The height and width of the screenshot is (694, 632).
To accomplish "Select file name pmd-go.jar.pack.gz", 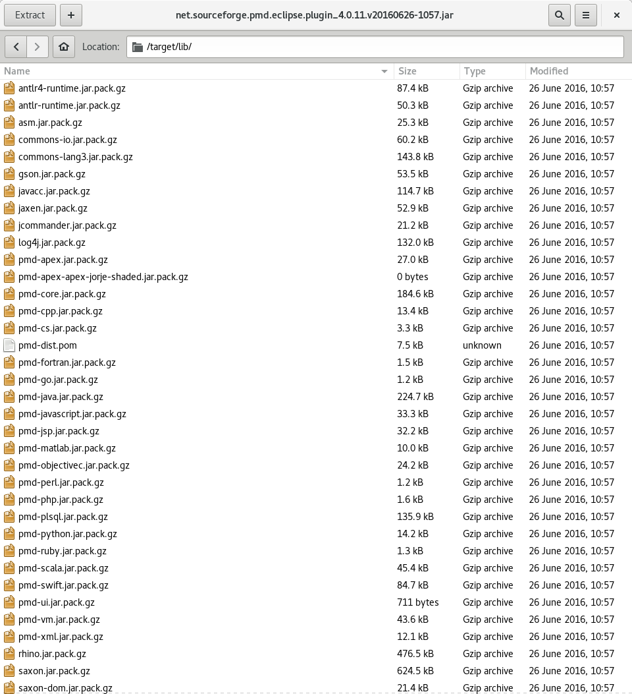I will (x=58, y=380).
